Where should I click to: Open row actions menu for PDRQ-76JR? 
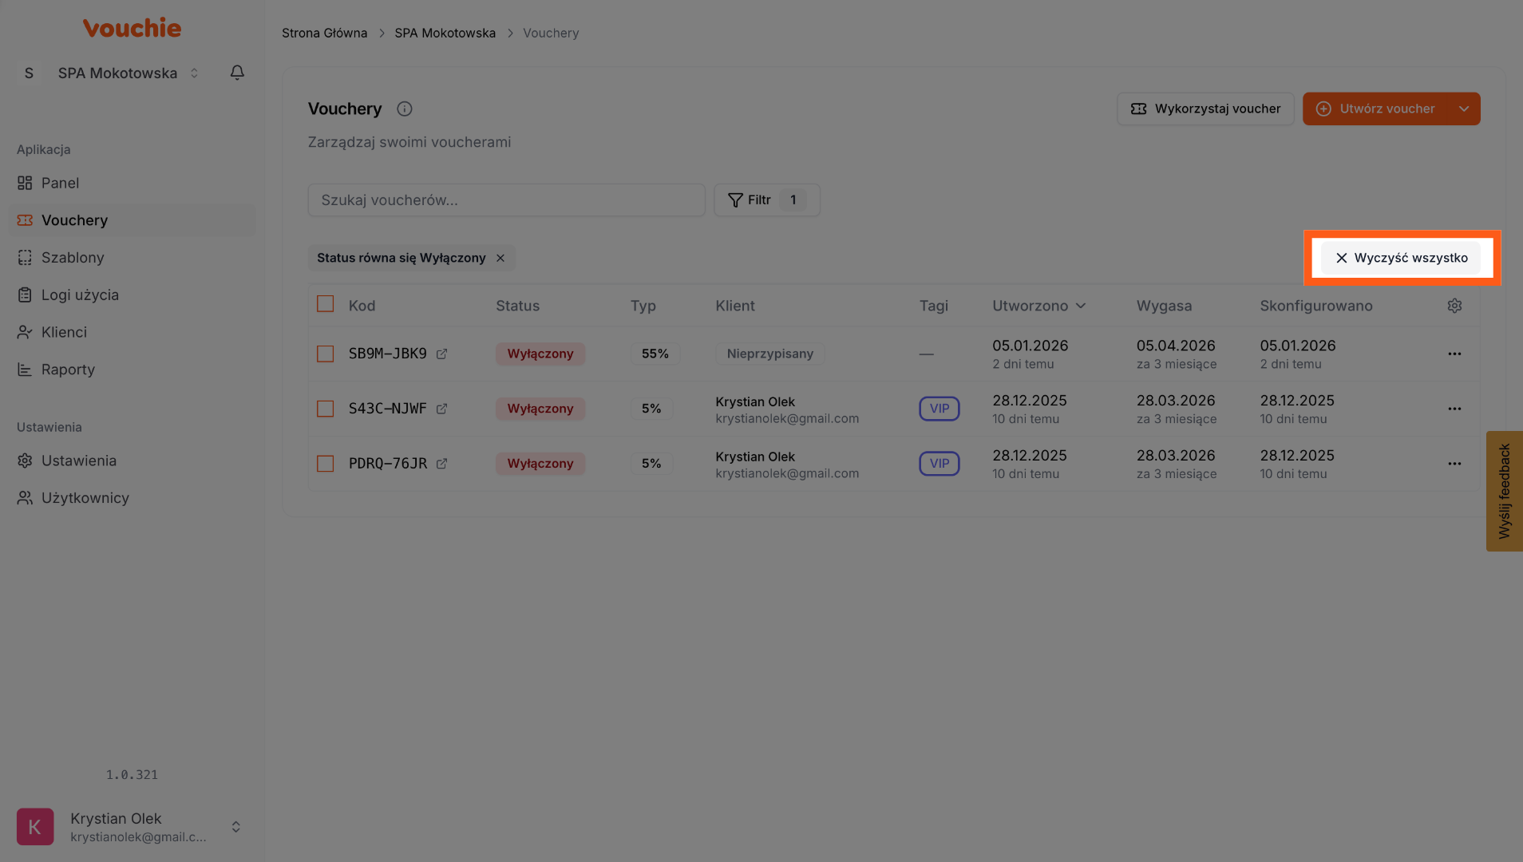tap(1454, 464)
